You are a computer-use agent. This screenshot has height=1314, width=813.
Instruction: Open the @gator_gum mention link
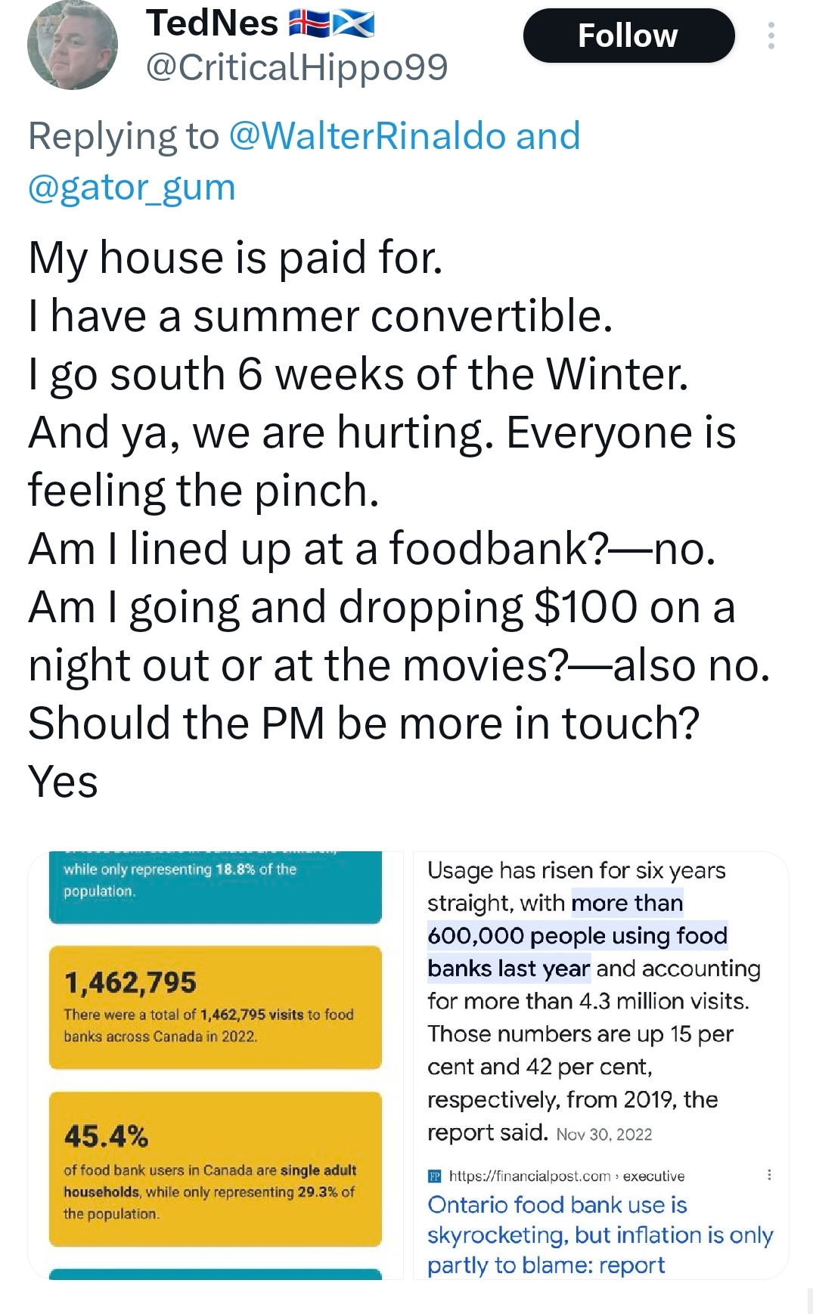click(132, 187)
